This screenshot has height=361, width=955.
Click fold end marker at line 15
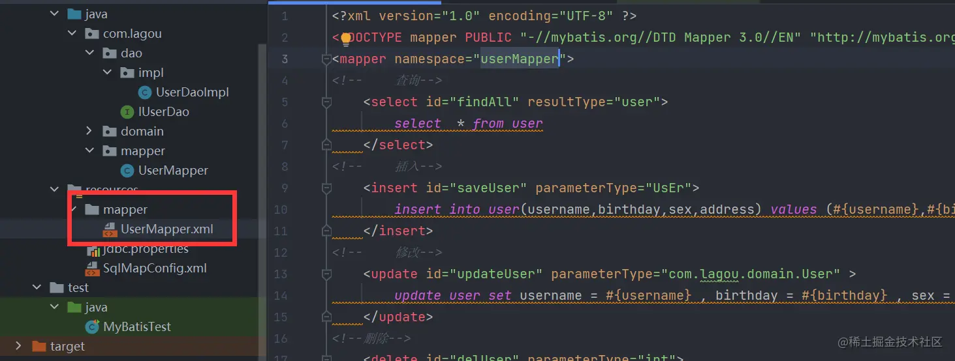(326, 317)
